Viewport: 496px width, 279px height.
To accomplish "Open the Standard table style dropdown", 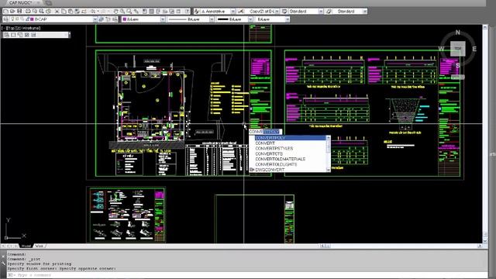I will point(320,11).
